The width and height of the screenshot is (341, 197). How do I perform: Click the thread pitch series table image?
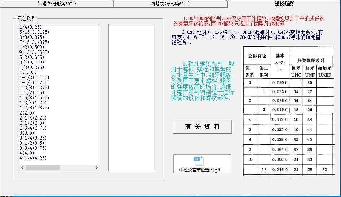pos(288,111)
